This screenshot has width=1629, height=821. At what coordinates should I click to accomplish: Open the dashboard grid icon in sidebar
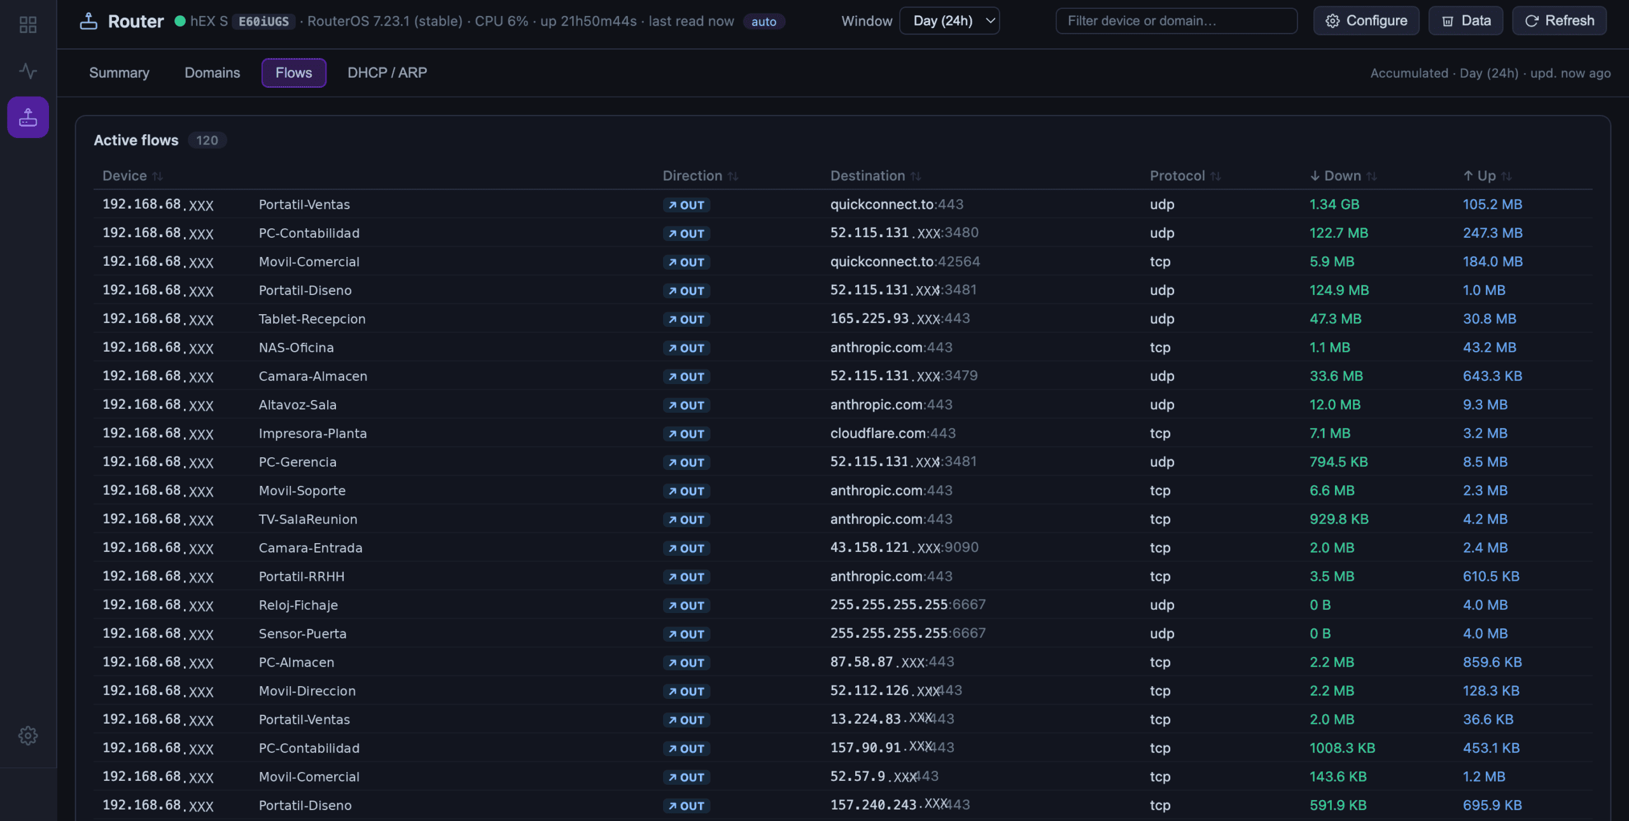point(28,25)
